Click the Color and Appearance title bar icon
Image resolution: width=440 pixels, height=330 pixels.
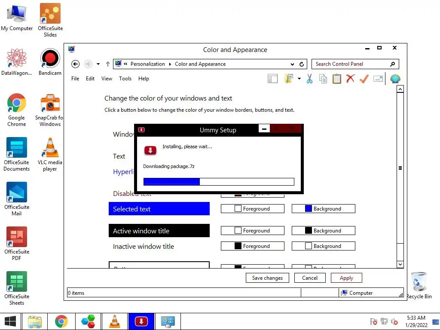tap(71, 49)
